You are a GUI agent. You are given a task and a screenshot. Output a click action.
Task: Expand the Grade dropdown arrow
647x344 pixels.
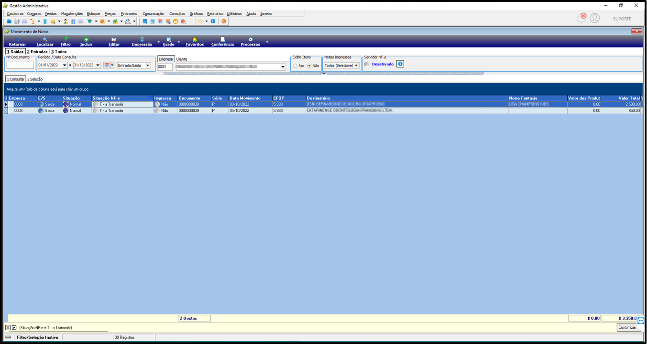coord(179,42)
